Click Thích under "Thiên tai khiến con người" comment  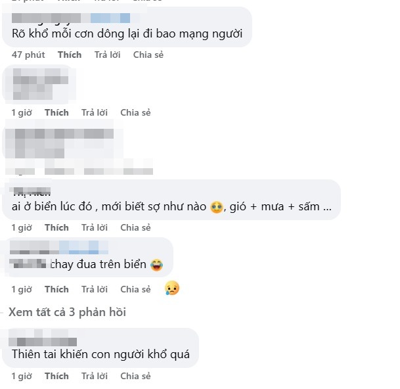(56, 377)
